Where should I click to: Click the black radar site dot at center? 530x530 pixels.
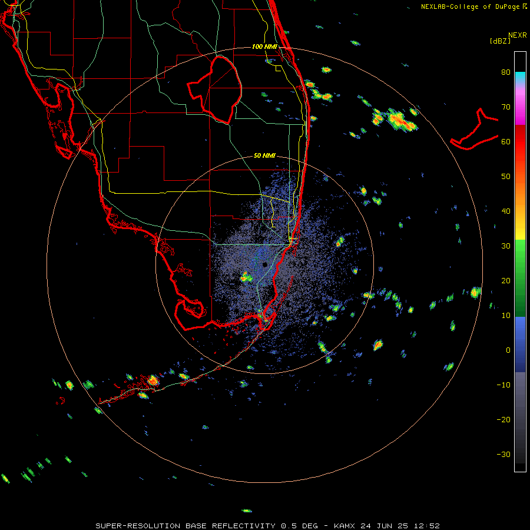(x=264, y=264)
